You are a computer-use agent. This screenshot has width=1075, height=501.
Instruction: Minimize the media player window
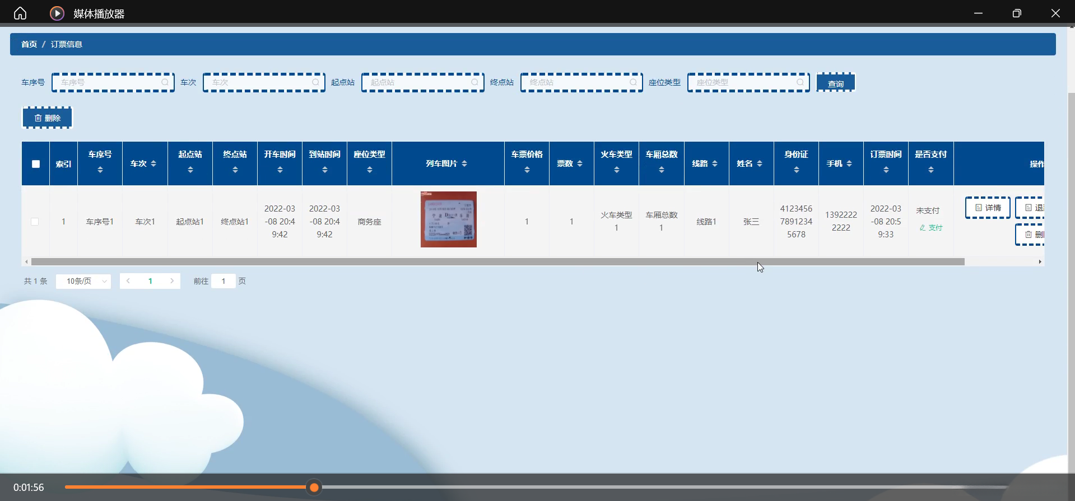click(x=978, y=13)
